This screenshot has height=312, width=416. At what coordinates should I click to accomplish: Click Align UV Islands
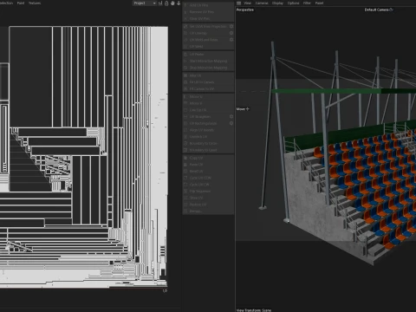click(208, 130)
